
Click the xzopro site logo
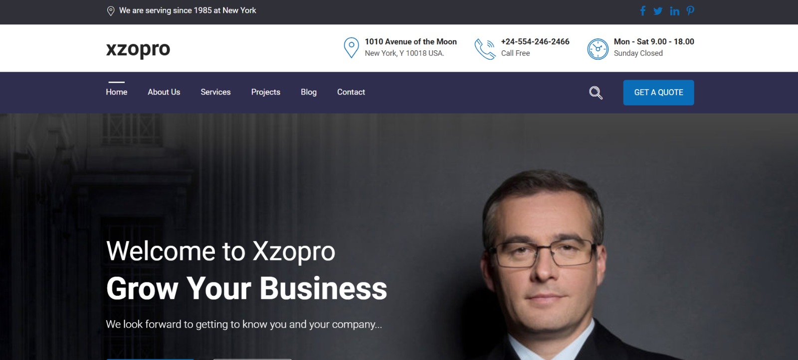(x=138, y=49)
